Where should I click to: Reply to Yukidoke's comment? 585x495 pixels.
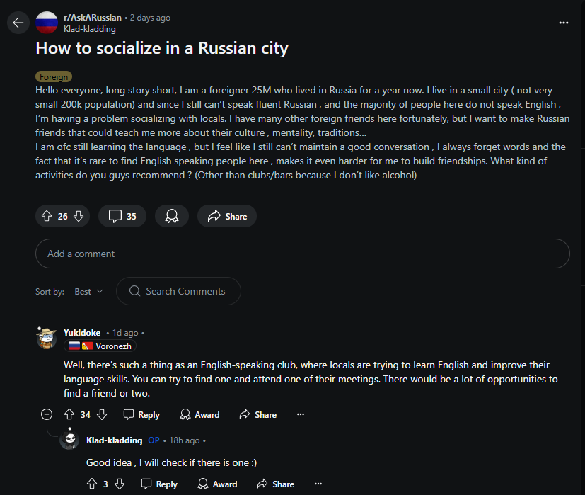[141, 414]
